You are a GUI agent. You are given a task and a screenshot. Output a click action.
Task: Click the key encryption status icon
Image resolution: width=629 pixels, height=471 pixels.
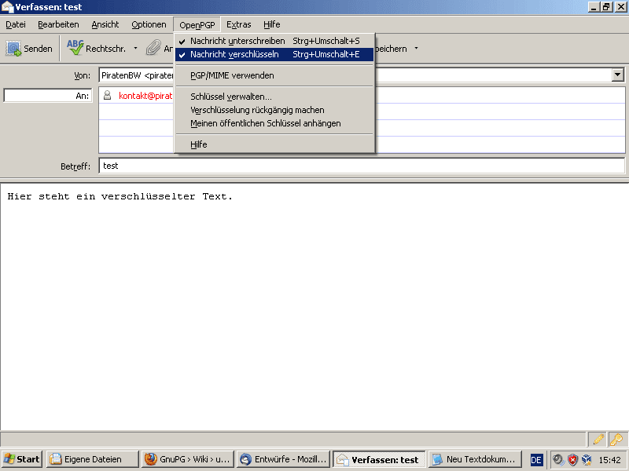(617, 440)
